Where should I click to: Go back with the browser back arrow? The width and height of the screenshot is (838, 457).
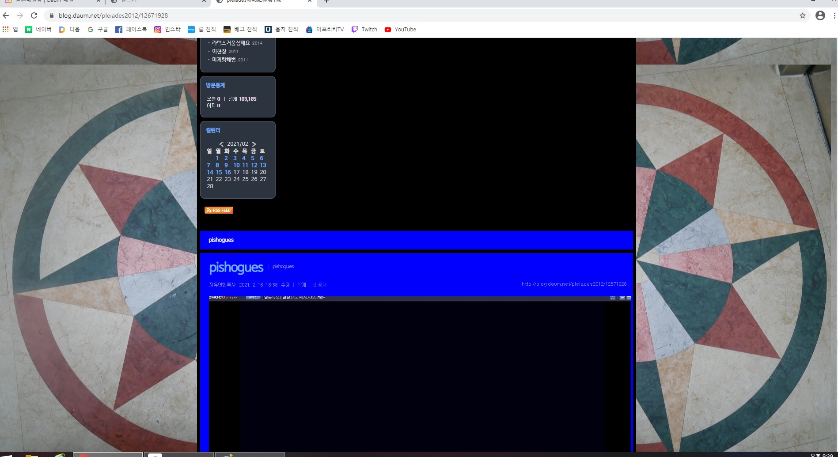tap(6, 15)
